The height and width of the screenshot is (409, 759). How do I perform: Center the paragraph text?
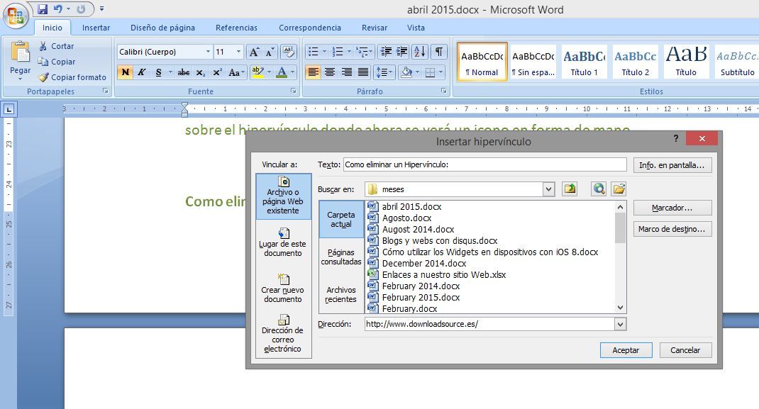click(x=330, y=72)
